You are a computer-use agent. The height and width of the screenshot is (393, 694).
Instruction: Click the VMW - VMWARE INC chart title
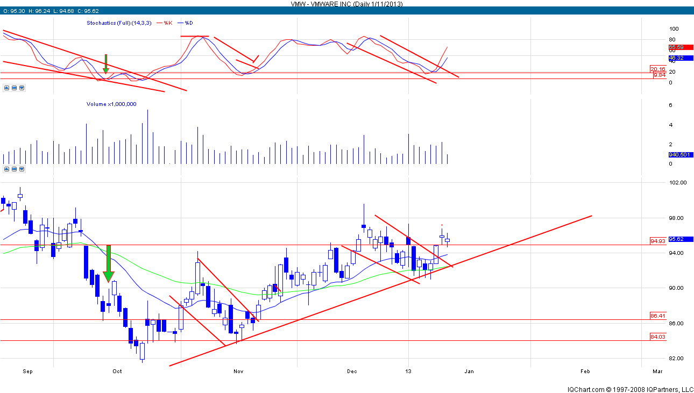click(346, 4)
